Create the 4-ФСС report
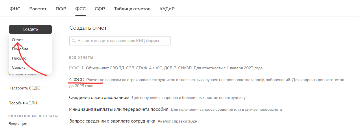 click(x=77, y=79)
